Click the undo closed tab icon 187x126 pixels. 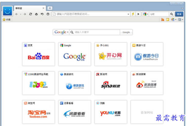coord(42,14)
